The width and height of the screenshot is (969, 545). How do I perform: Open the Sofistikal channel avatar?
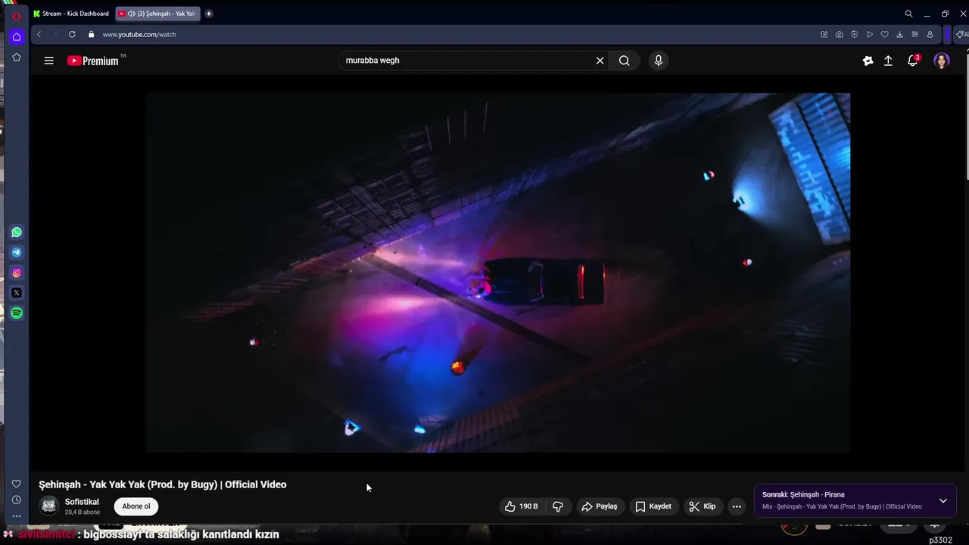click(49, 506)
